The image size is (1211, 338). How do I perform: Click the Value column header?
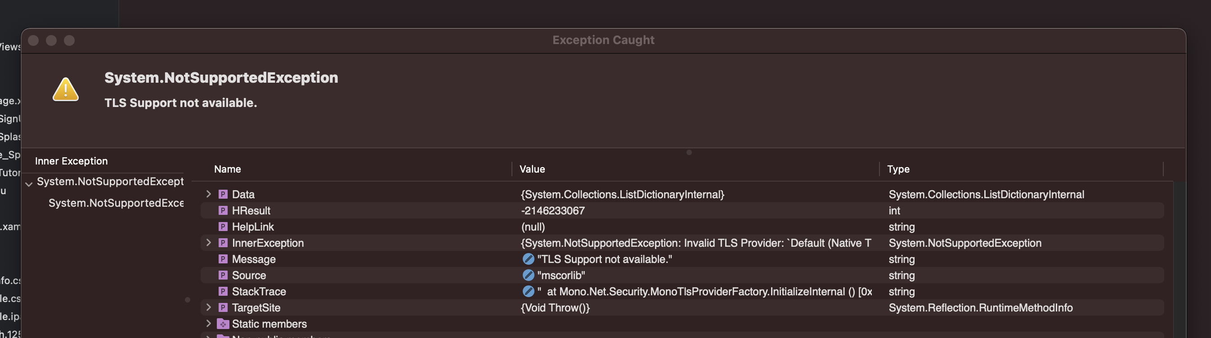click(532, 169)
